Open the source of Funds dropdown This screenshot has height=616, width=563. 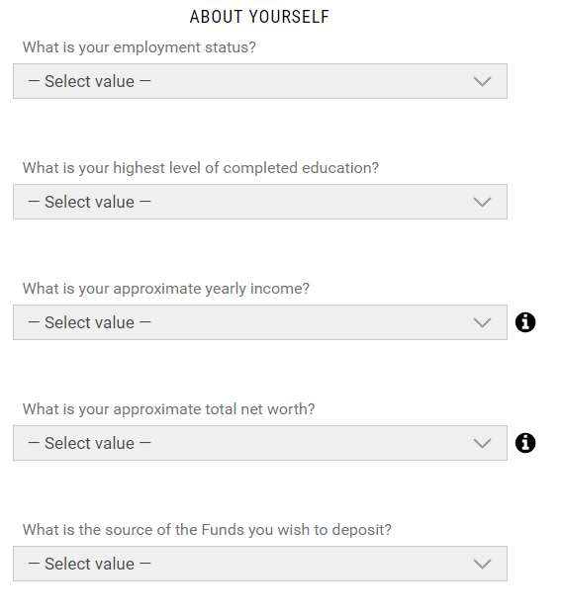(x=260, y=564)
